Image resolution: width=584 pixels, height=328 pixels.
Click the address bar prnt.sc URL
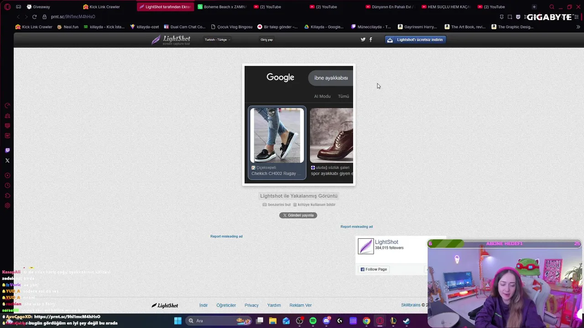point(73,17)
